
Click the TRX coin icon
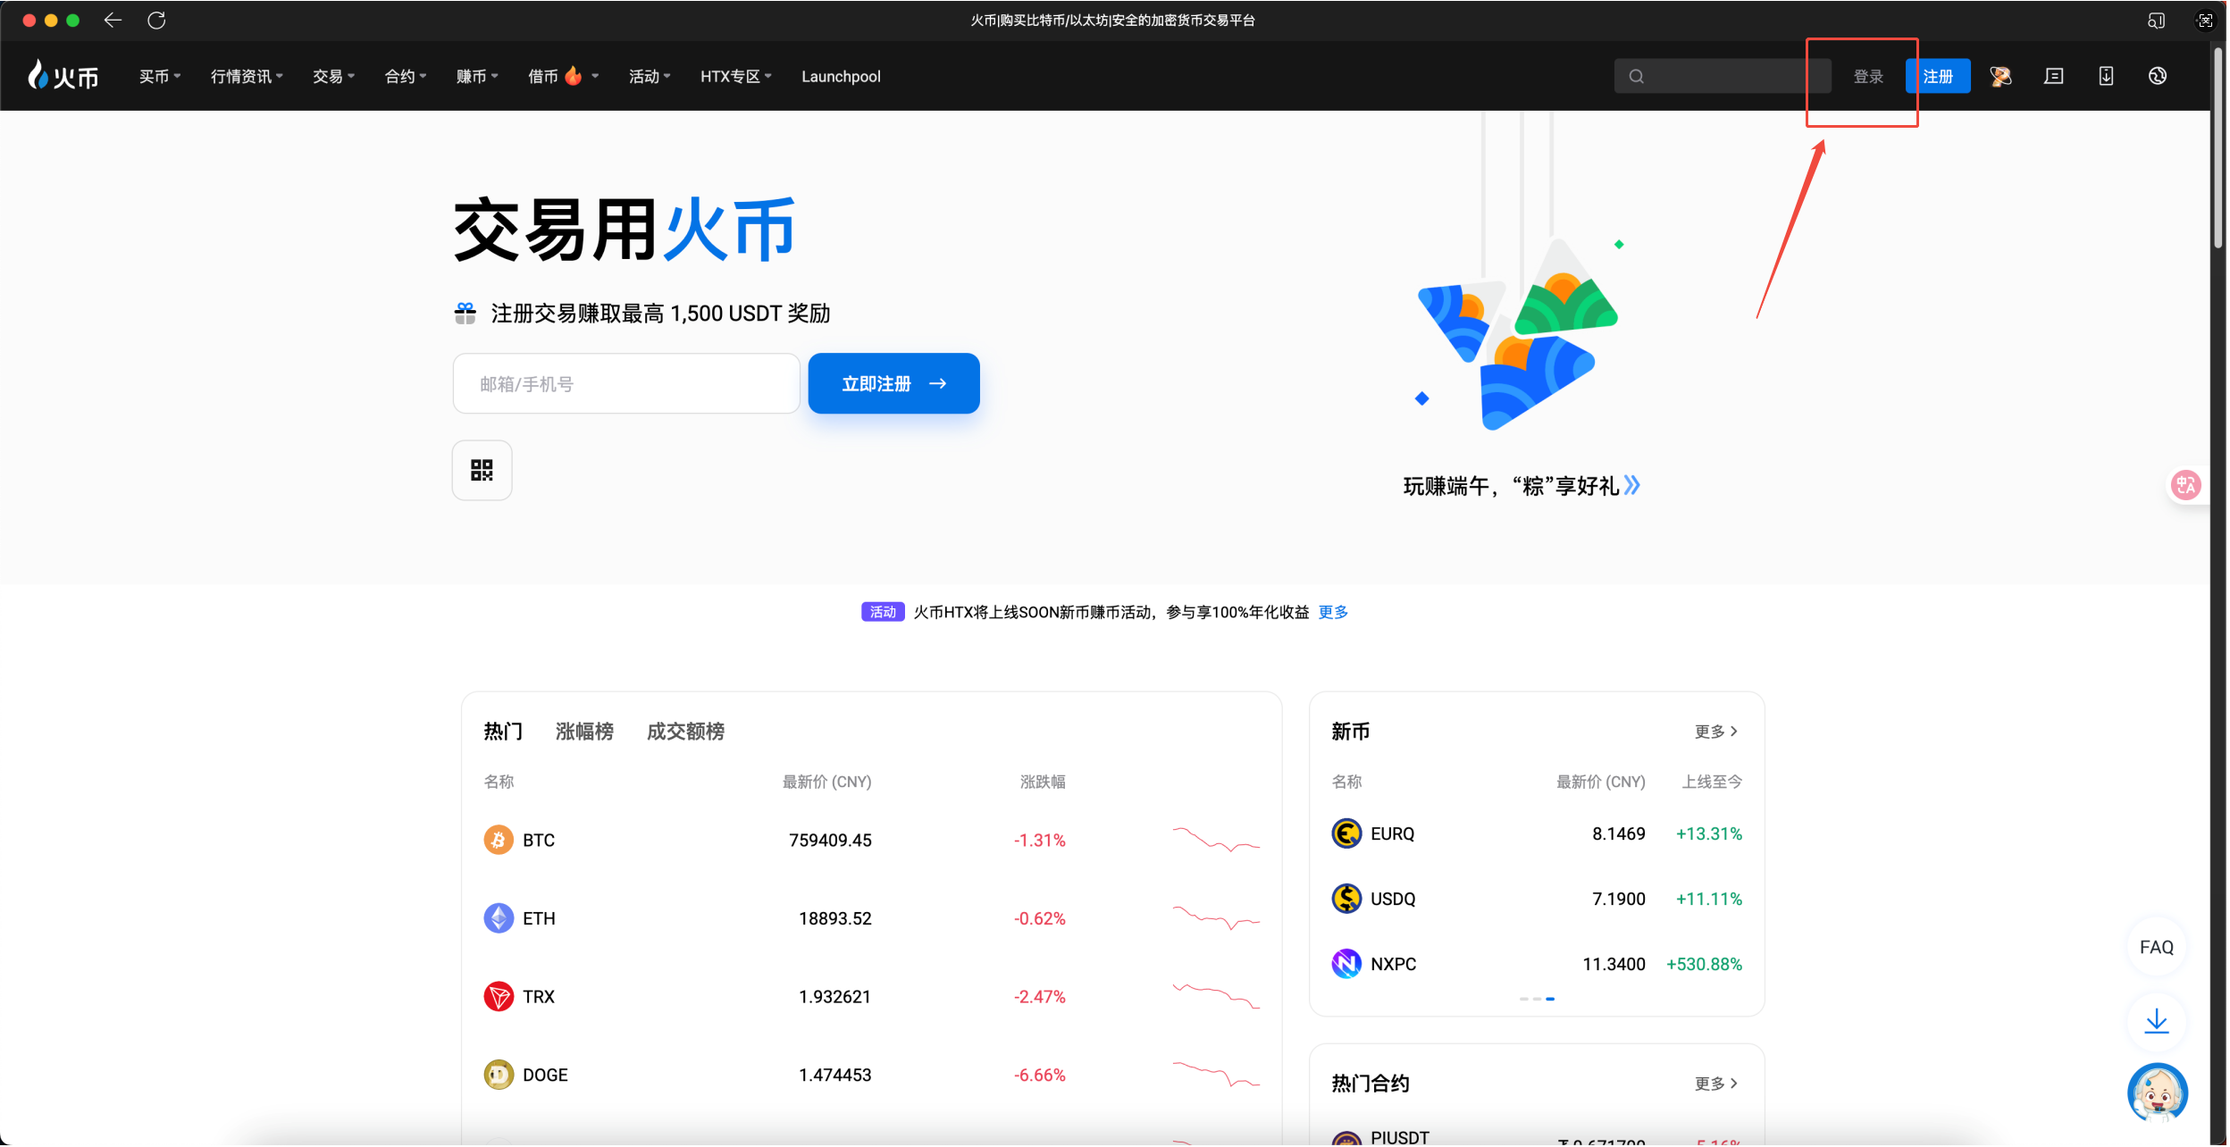pos(499,996)
